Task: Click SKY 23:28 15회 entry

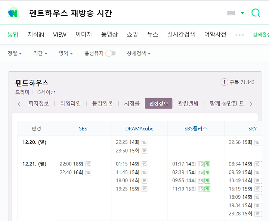Action: pyautogui.click(x=240, y=214)
